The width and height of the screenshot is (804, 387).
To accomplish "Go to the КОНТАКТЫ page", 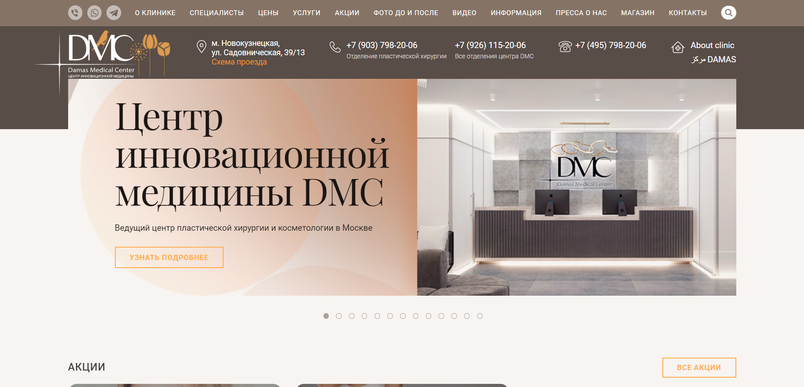I will click(x=687, y=13).
